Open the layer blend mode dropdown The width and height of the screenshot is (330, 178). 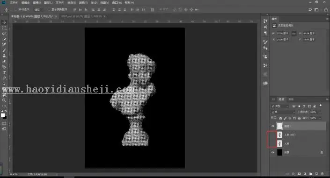[x=283, y=112]
